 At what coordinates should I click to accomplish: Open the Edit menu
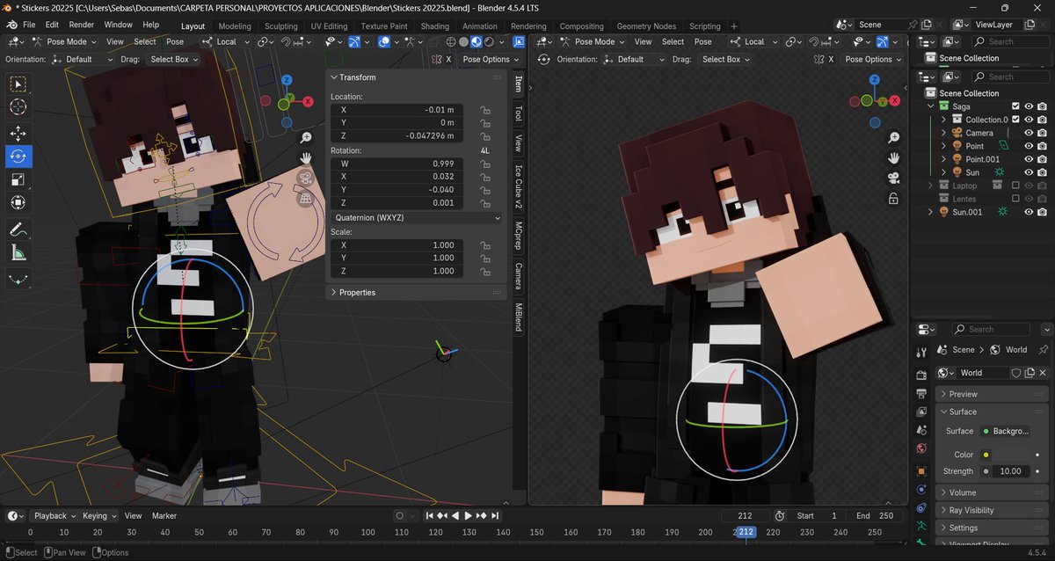(52, 25)
